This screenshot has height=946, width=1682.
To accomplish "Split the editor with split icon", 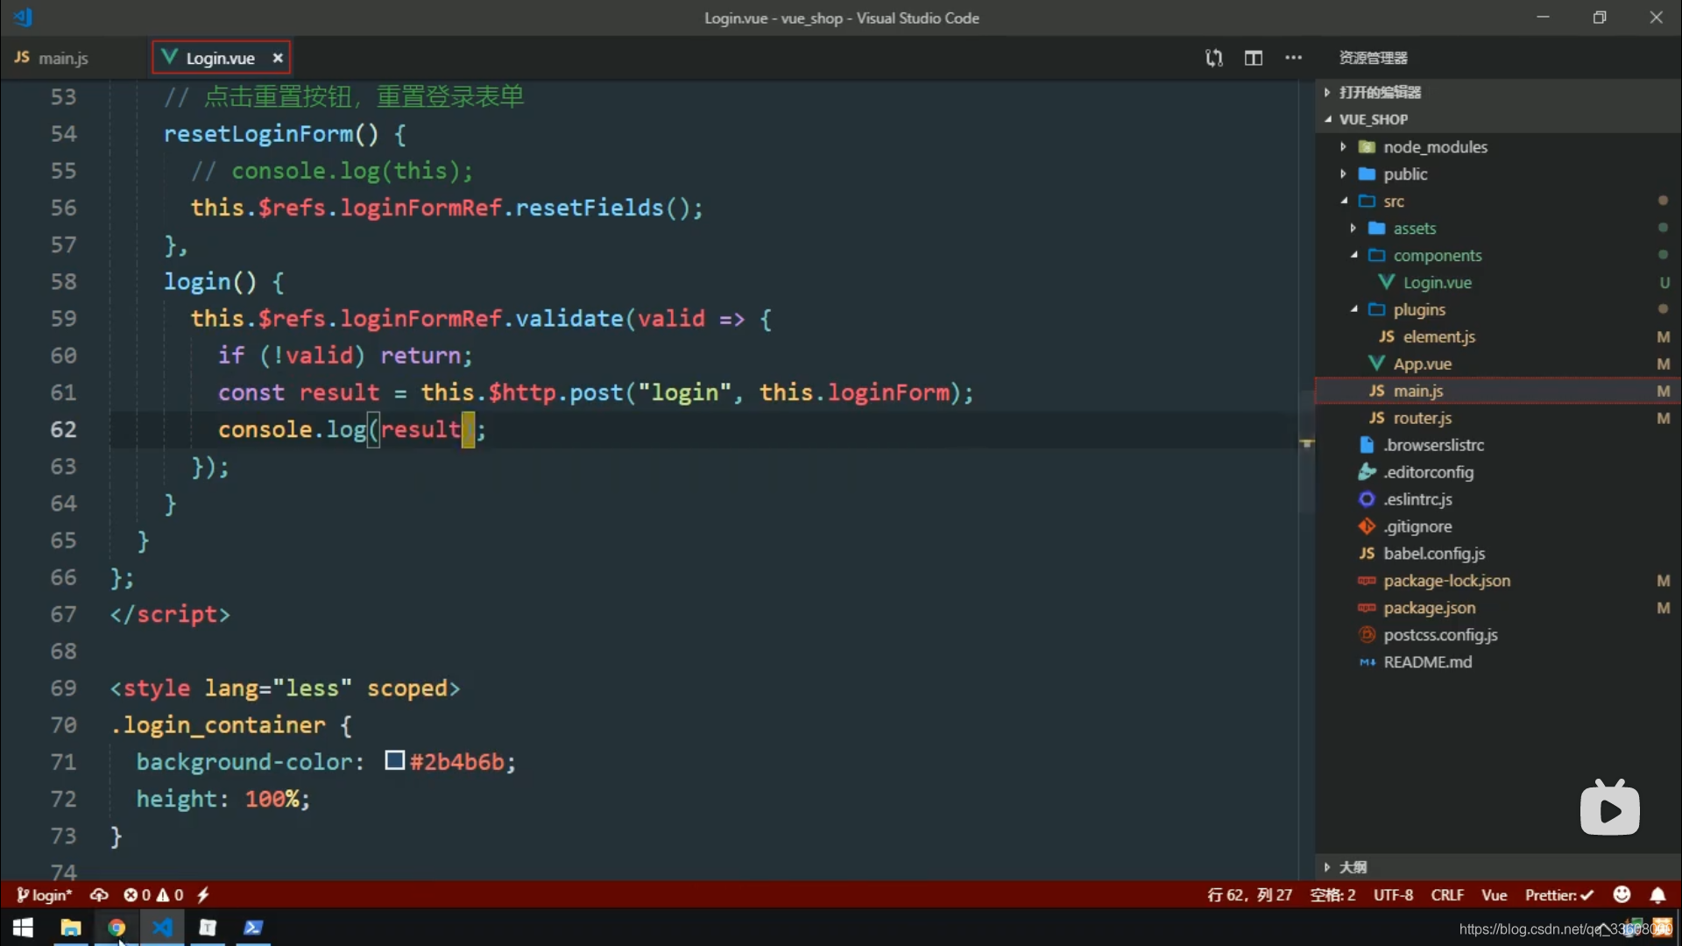I will click(1254, 58).
